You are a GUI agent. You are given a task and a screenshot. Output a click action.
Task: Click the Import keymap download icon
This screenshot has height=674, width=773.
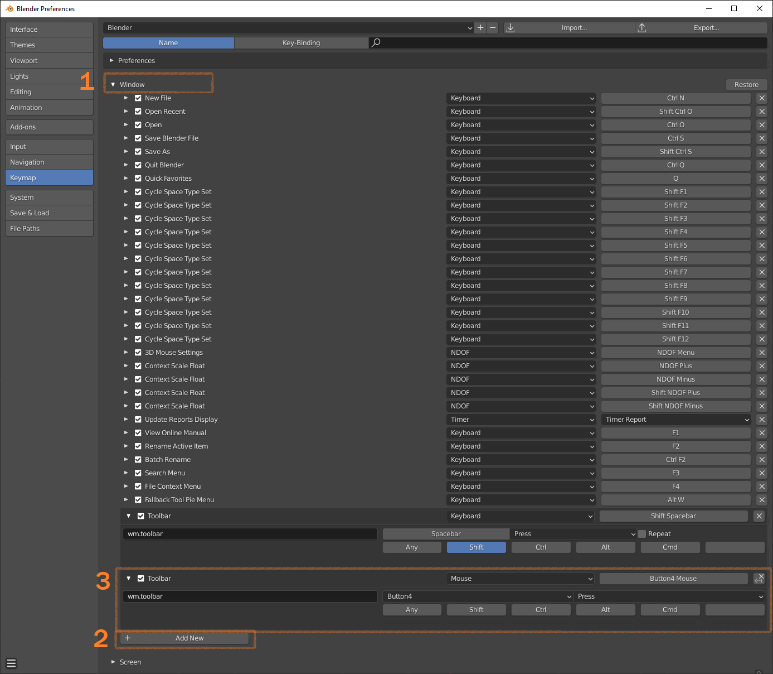[x=511, y=28]
